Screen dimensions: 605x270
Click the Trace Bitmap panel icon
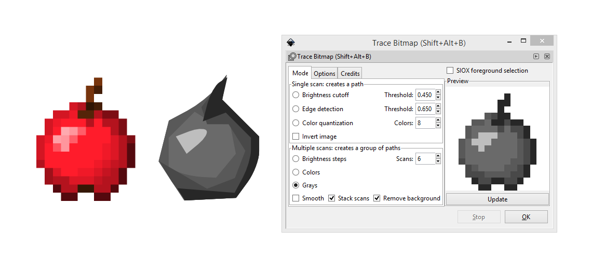[292, 57]
